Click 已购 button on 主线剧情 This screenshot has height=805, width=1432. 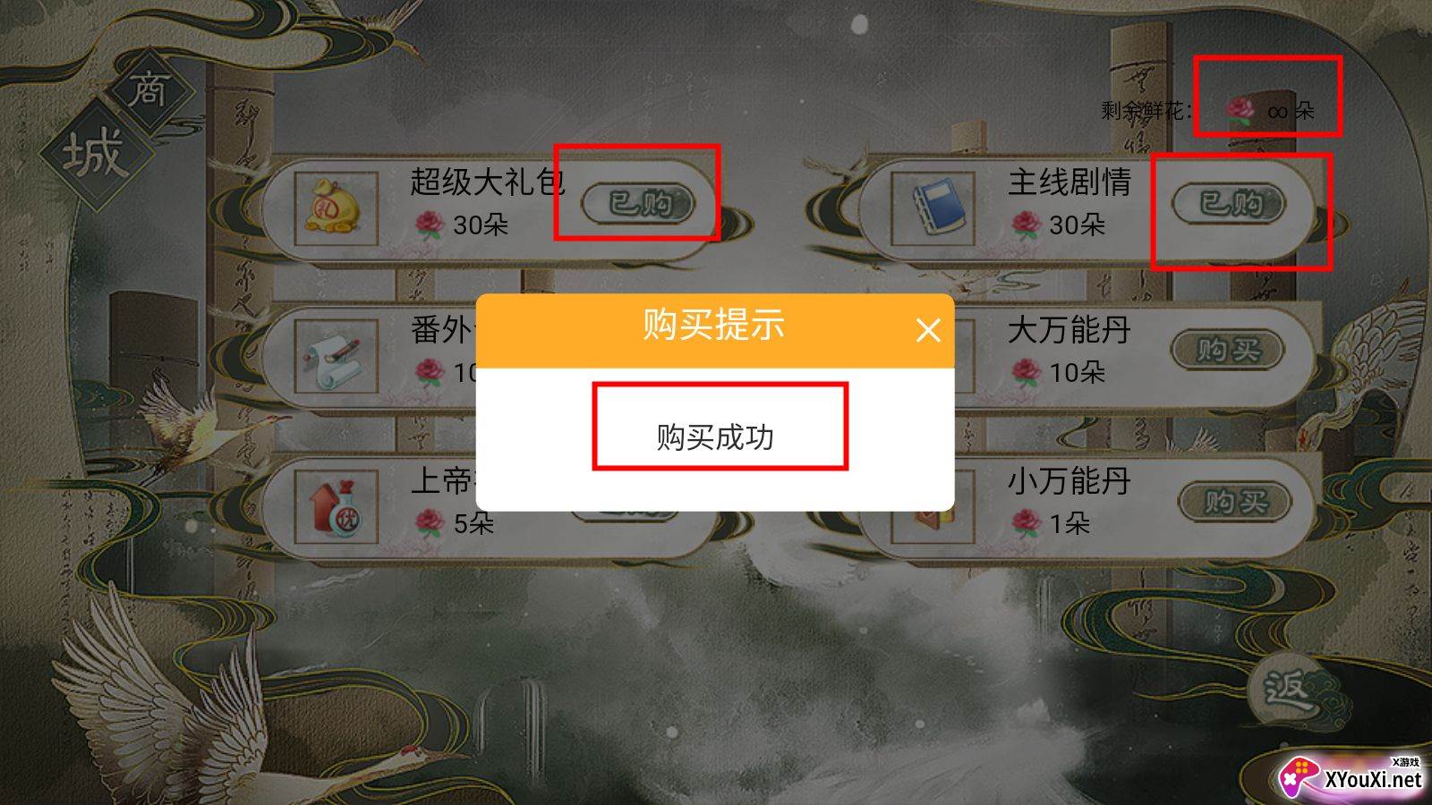point(1229,203)
